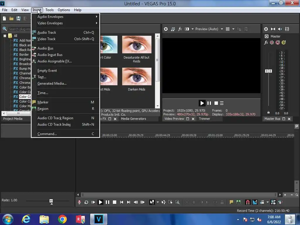This screenshot has height=225, width=300.
Task: Open the edit tool dropdown arrow
Action: [158, 202]
